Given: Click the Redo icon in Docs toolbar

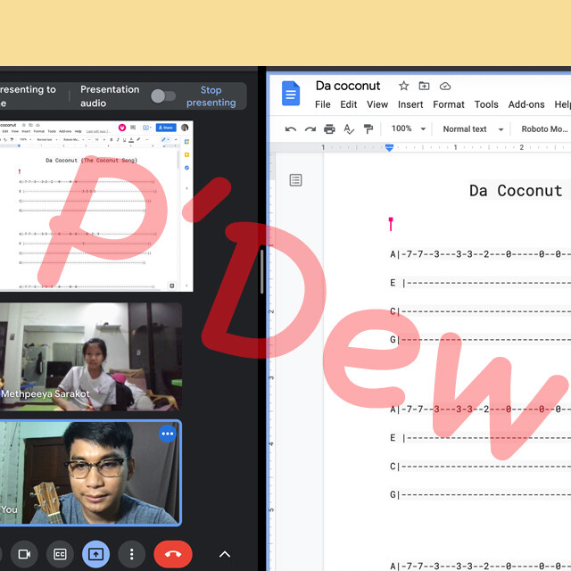Looking at the screenshot, I should 310,129.
